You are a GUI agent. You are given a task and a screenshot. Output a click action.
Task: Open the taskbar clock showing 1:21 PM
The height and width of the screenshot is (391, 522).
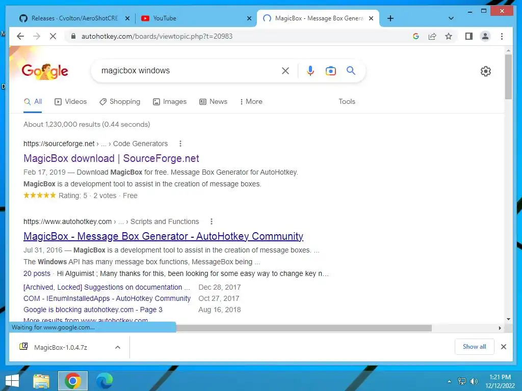point(500,381)
